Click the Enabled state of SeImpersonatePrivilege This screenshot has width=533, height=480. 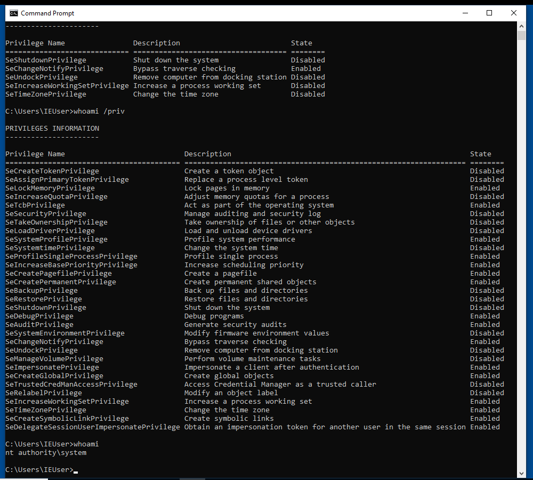(484, 367)
